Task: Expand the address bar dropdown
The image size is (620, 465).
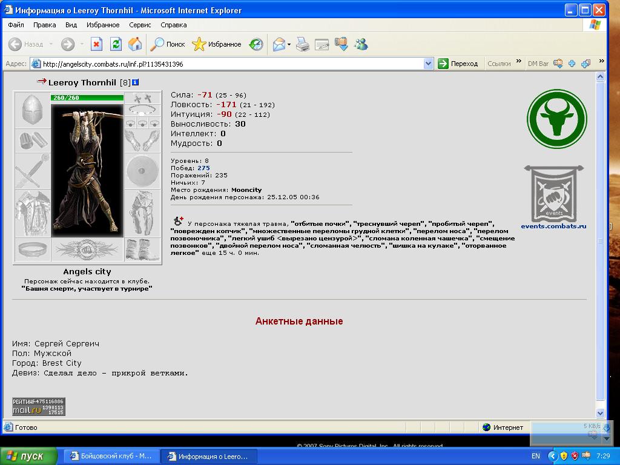Action: click(428, 64)
